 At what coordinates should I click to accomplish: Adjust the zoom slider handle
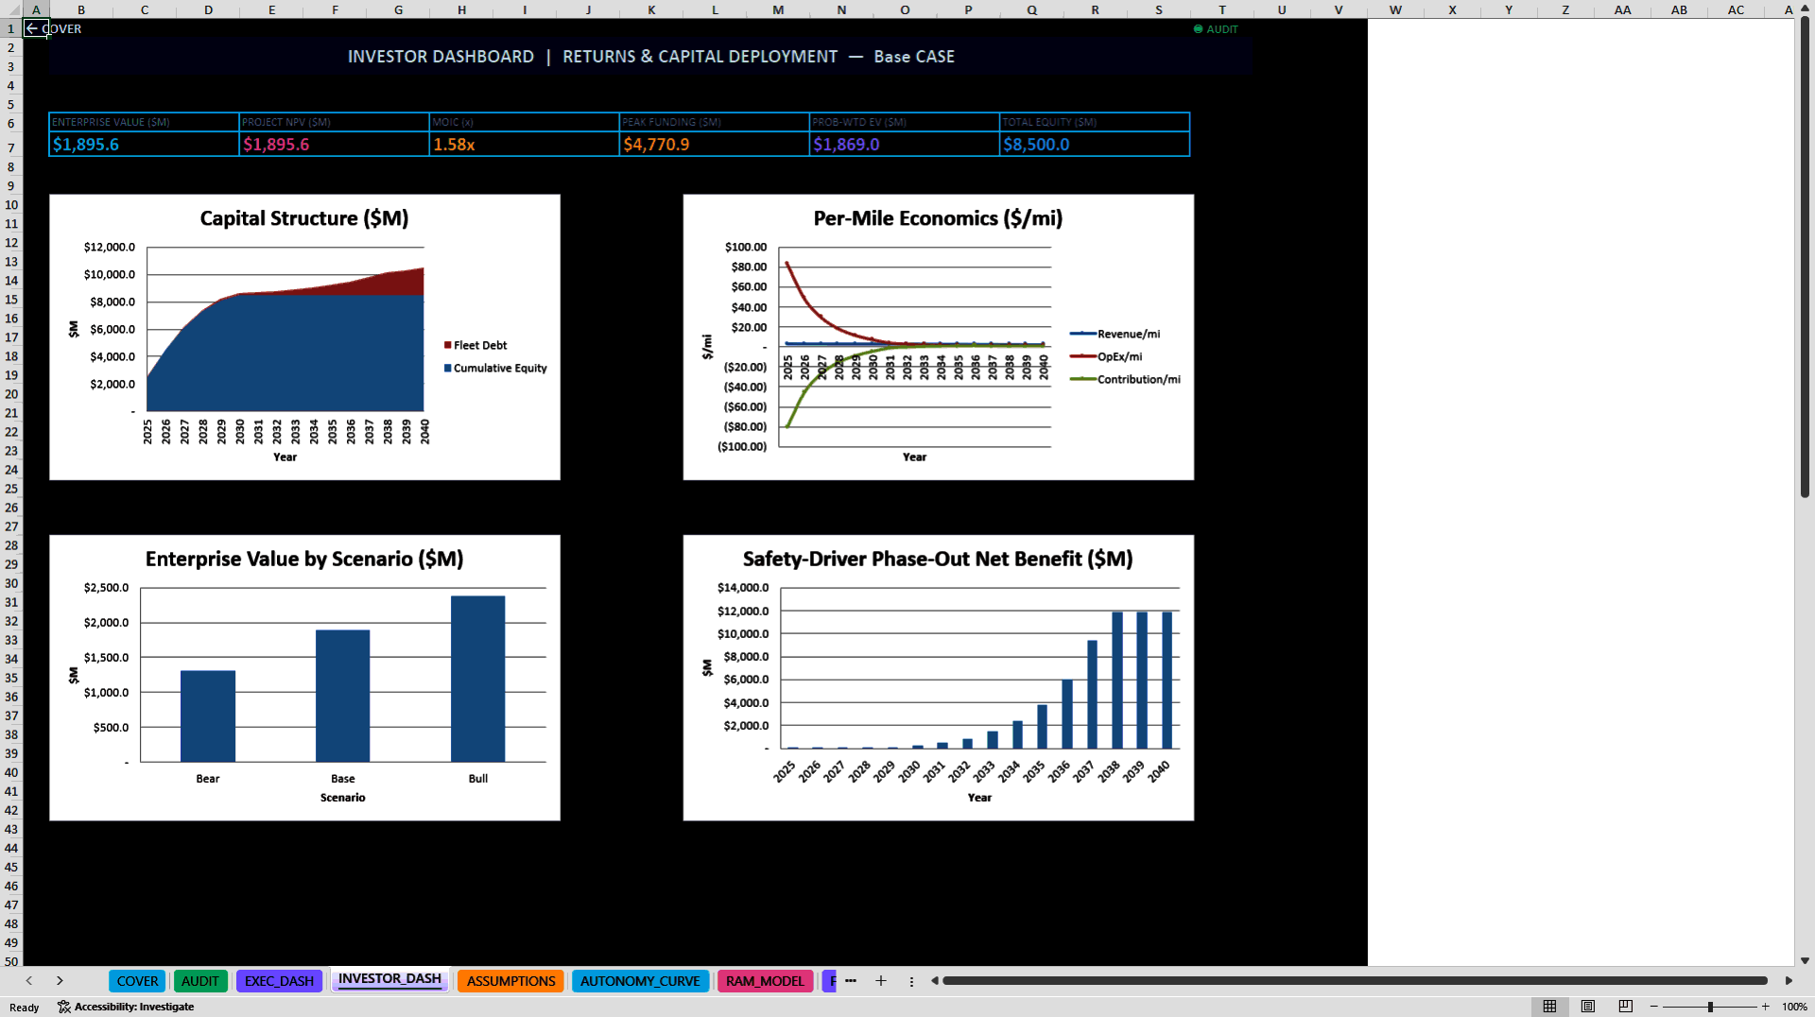click(x=1710, y=1007)
